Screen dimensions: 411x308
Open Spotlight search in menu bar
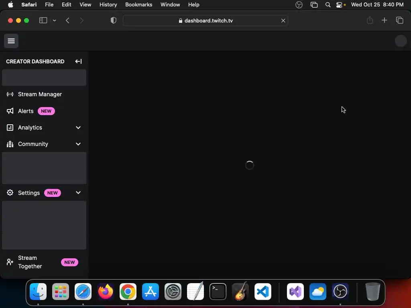coord(328,5)
